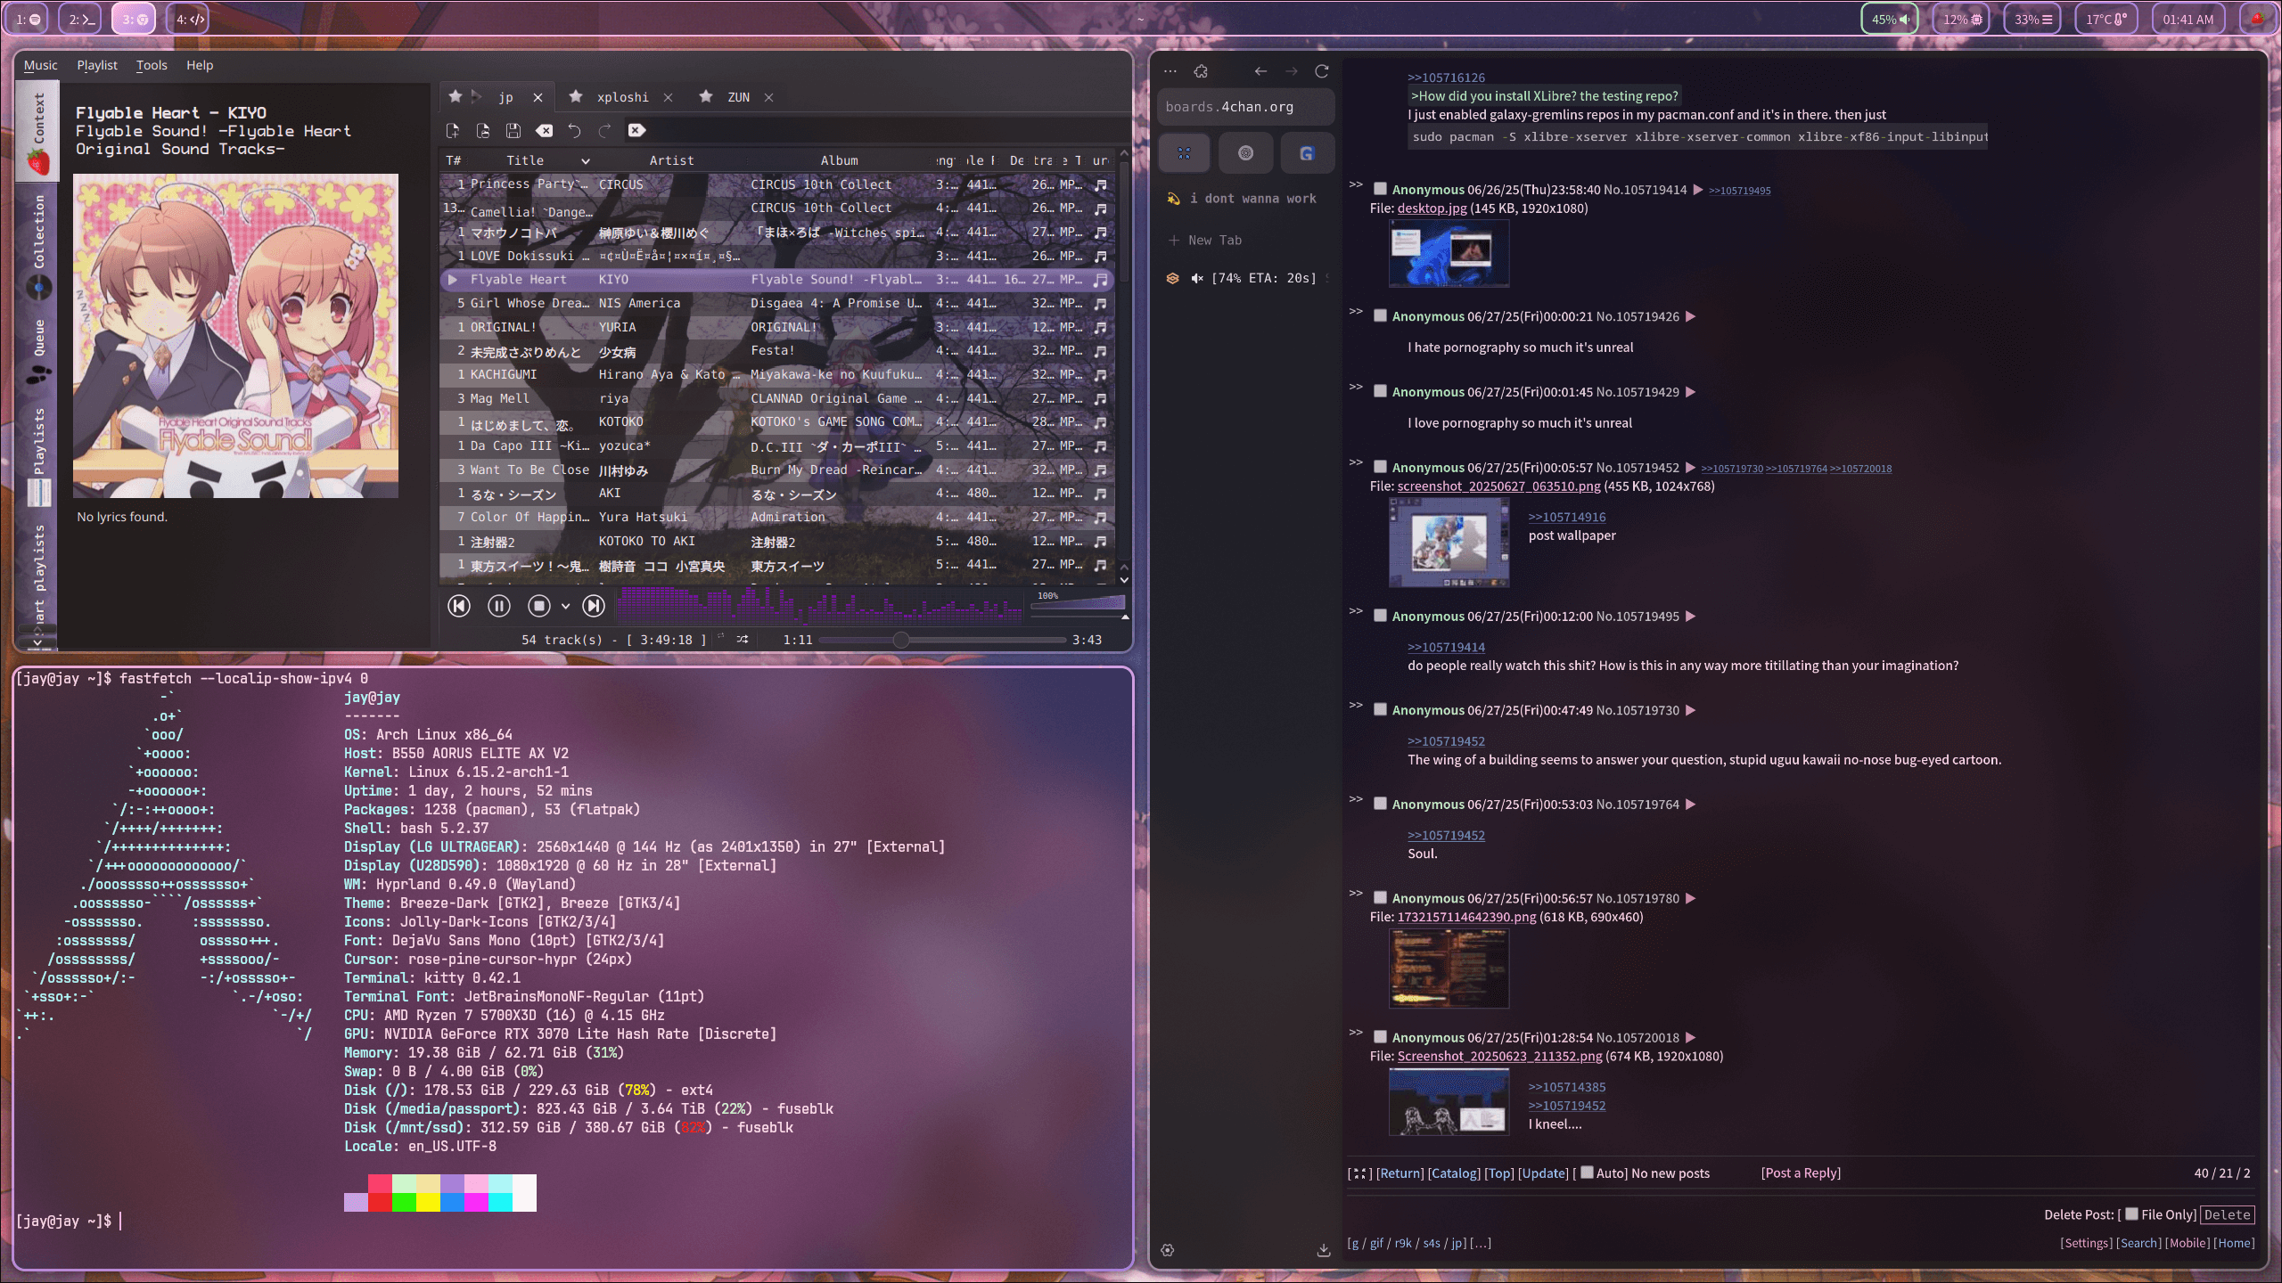2282x1283 pixels.
Task: Open the browser three-dots menu
Action: 1170,71
